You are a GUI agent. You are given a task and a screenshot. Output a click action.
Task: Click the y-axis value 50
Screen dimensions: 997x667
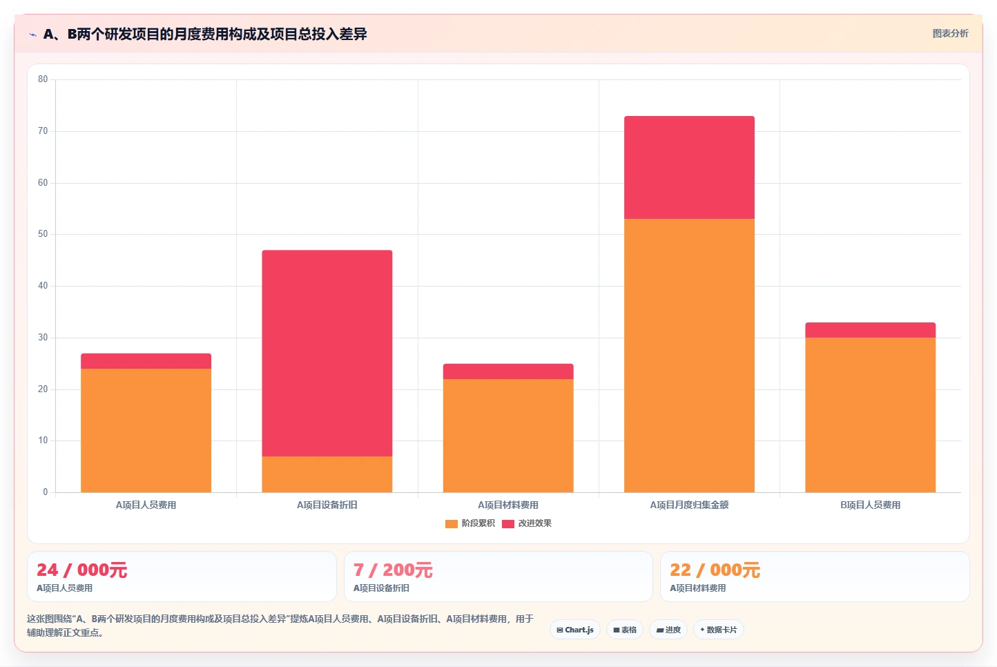point(43,234)
